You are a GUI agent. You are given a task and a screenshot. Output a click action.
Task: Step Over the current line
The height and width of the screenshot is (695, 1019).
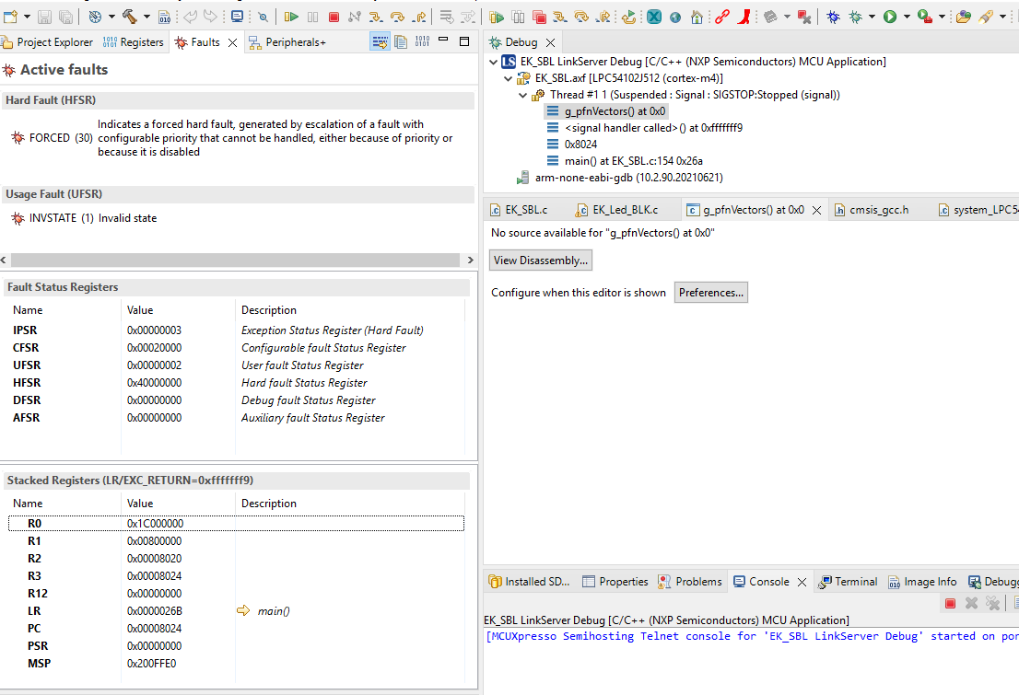click(x=397, y=16)
